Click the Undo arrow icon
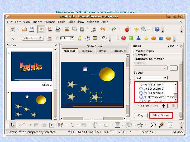 103,29
